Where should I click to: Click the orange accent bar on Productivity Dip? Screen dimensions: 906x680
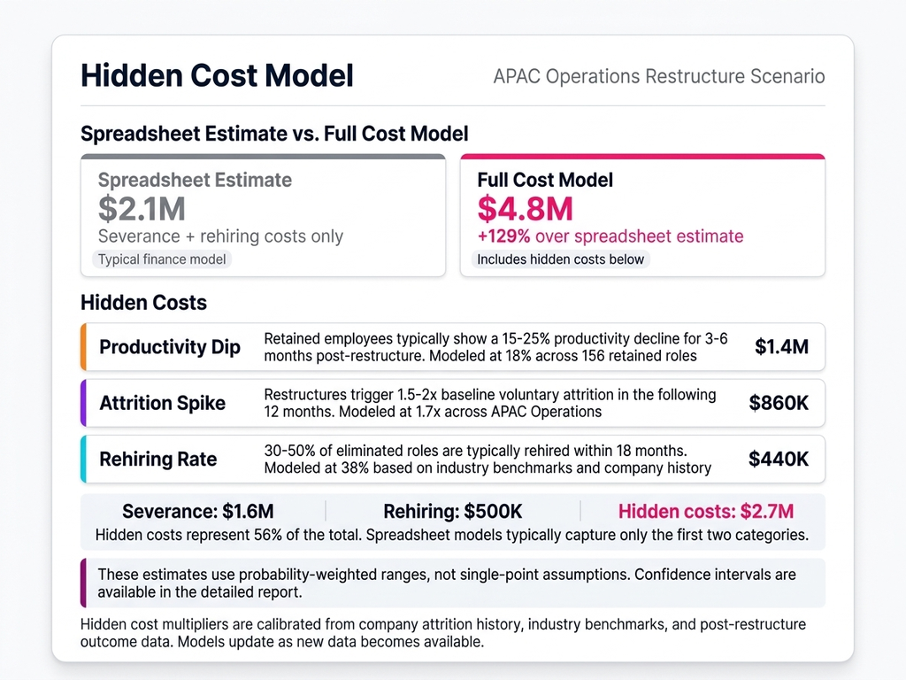tap(83, 347)
